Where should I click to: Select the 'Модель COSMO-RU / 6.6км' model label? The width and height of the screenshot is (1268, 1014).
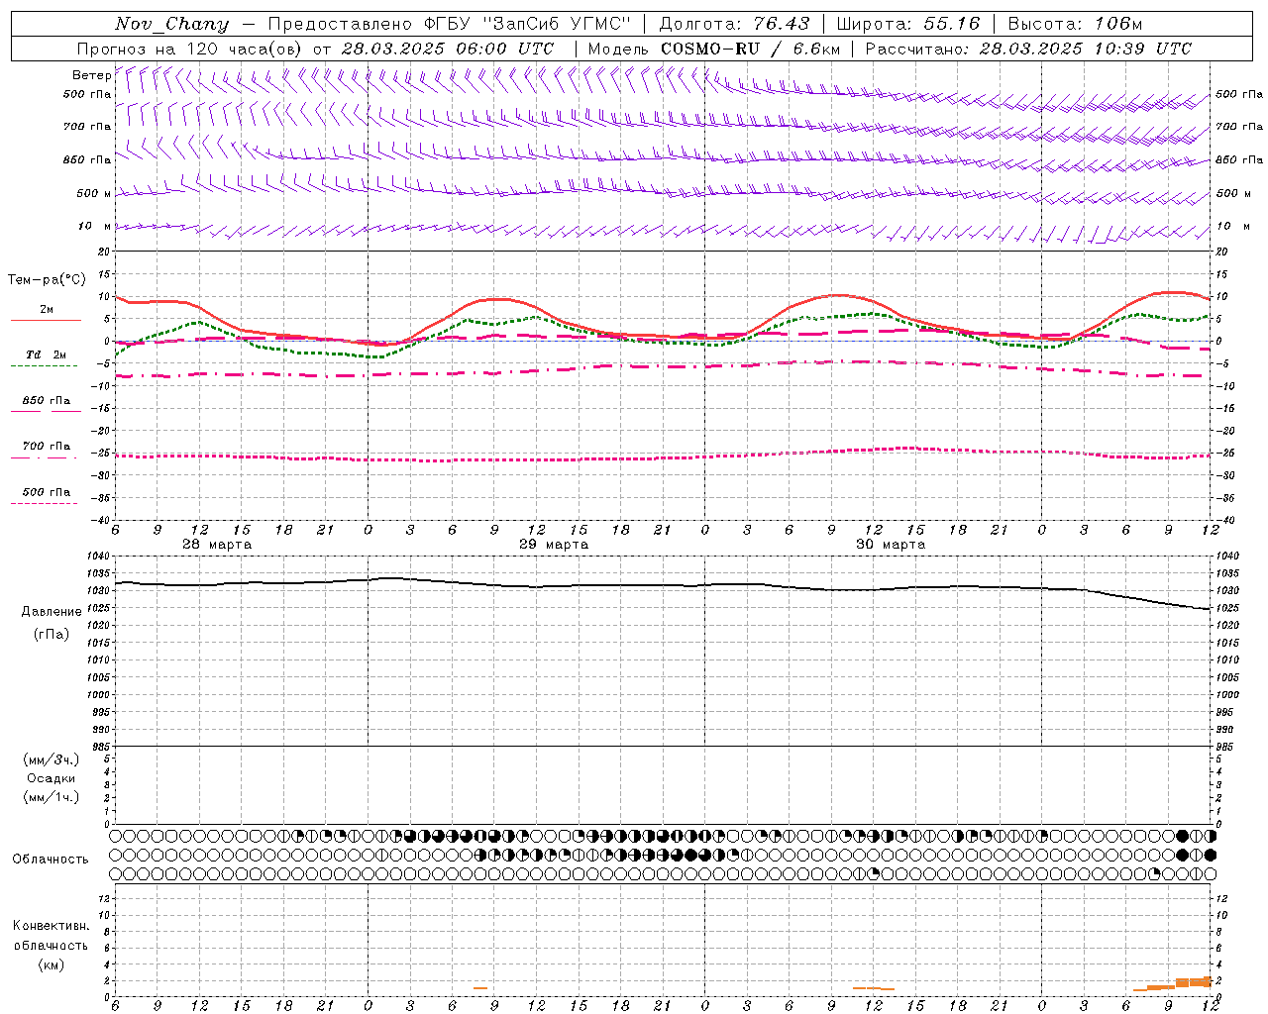tap(714, 49)
